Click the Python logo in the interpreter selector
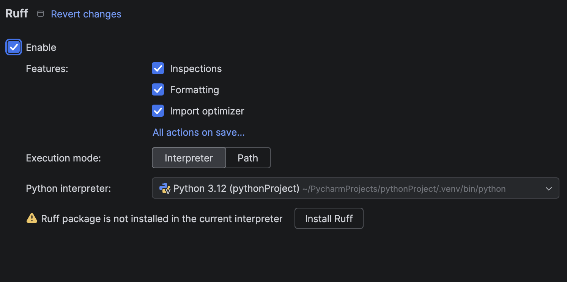The width and height of the screenshot is (567, 282). [165, 188]
